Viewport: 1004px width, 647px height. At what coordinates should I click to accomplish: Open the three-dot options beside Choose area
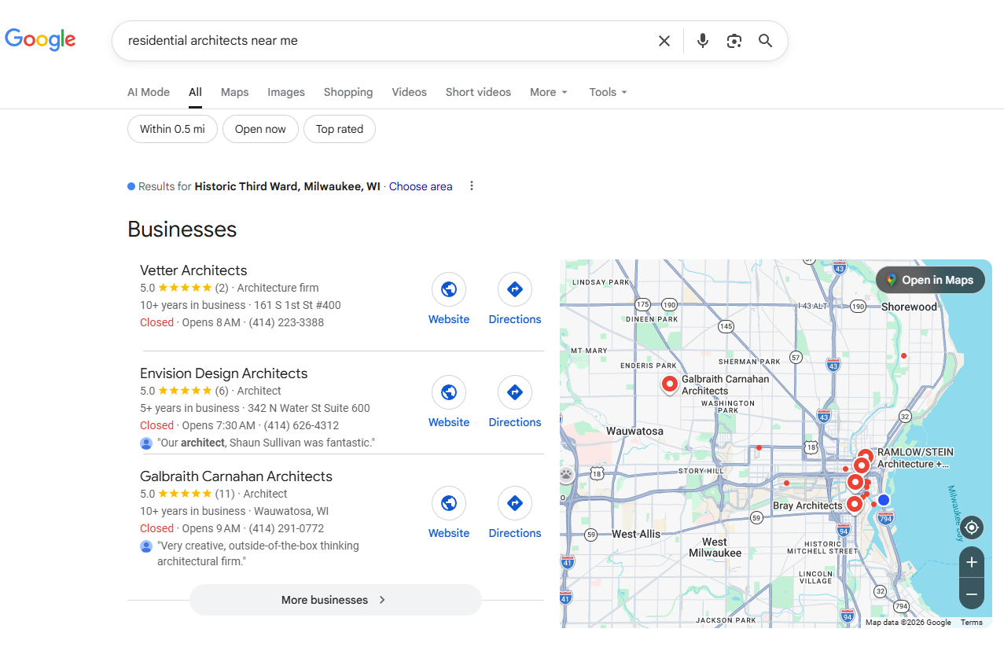(472, 186)
